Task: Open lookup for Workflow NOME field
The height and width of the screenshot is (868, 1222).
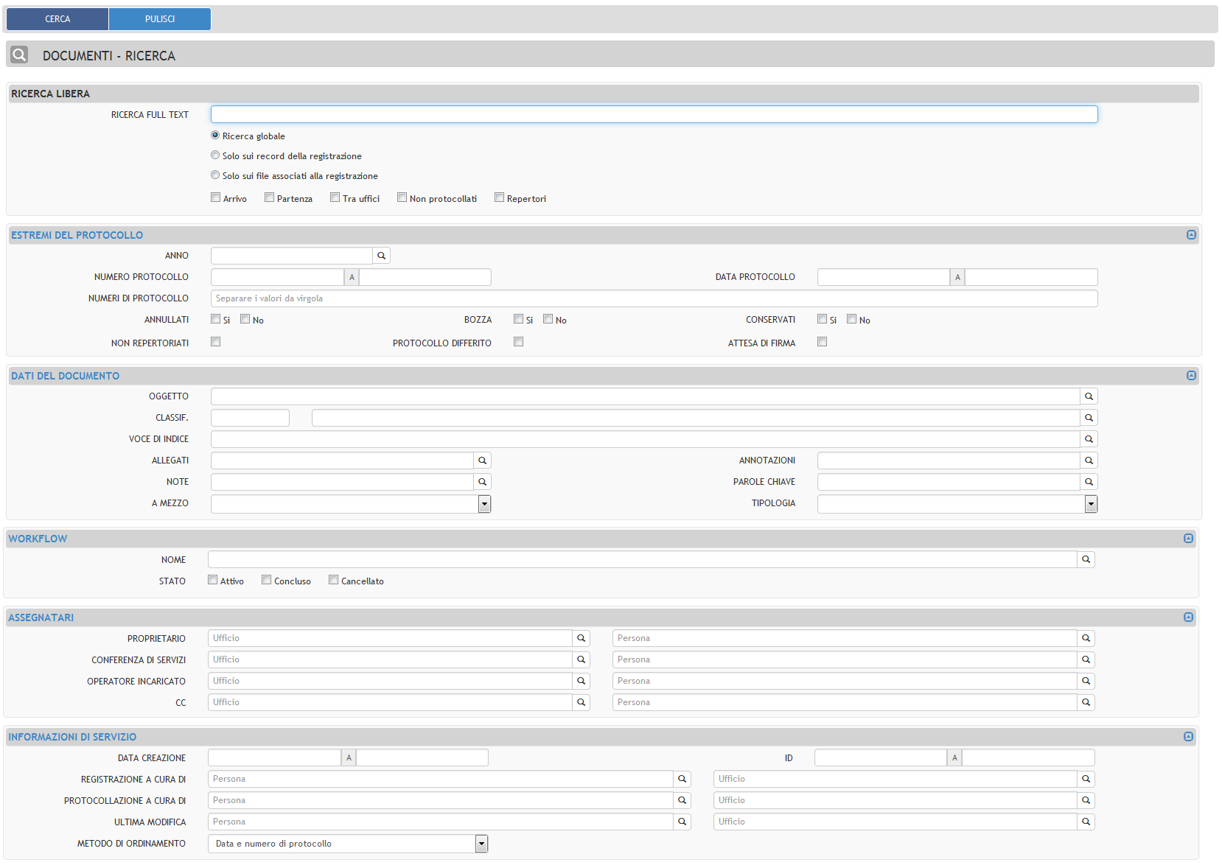Action: tap(1086, 560)
